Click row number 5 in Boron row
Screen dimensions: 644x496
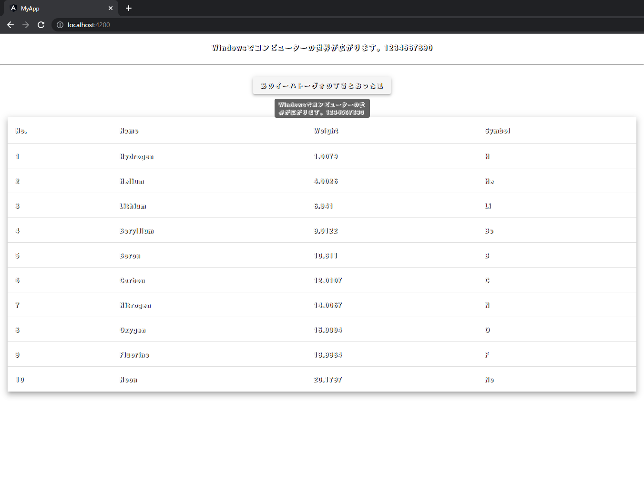18,256
